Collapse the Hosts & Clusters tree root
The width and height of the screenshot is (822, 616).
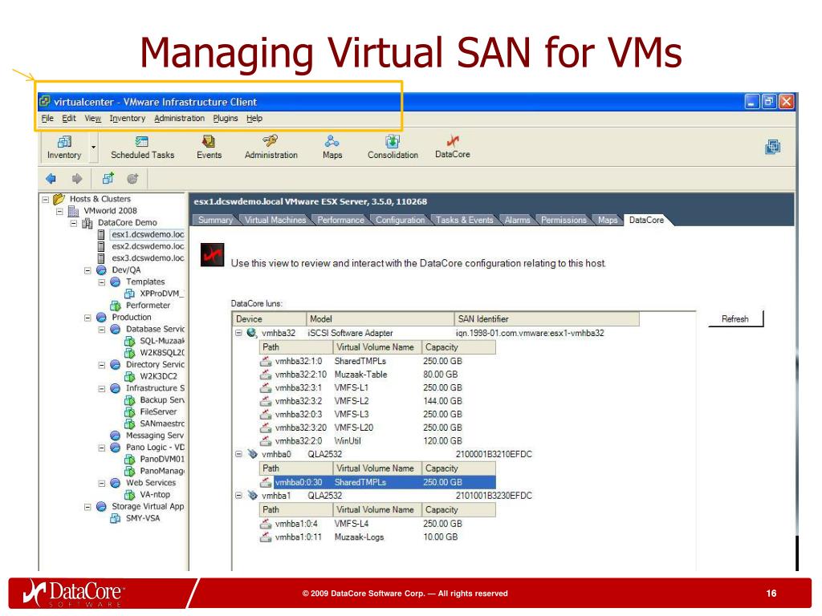pyautogui.click(x=46, y=200)
